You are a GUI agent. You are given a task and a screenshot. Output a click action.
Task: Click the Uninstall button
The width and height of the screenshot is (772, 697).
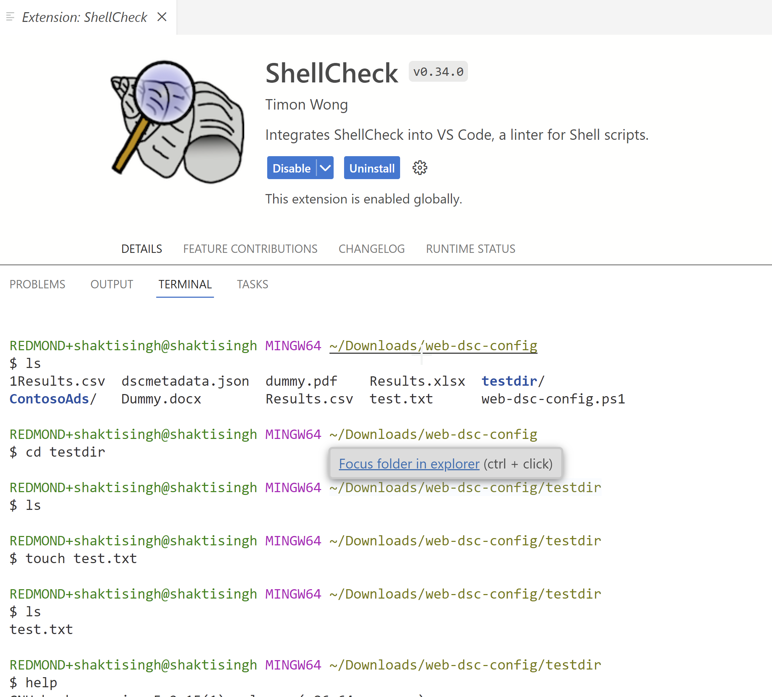tap(372, 168)
